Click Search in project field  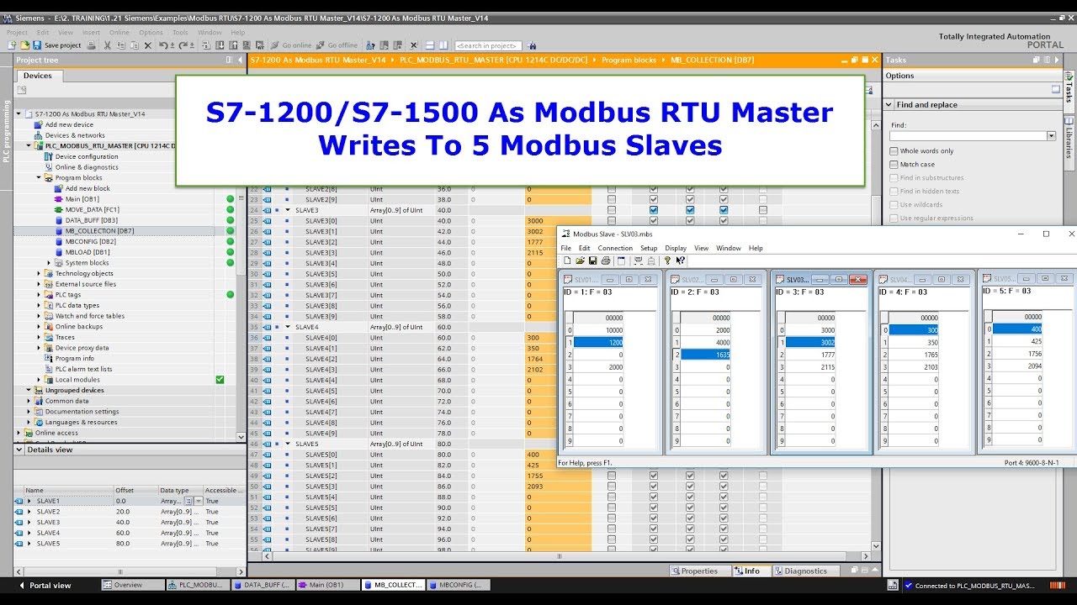pyautogui.click(x=488, y=45)
